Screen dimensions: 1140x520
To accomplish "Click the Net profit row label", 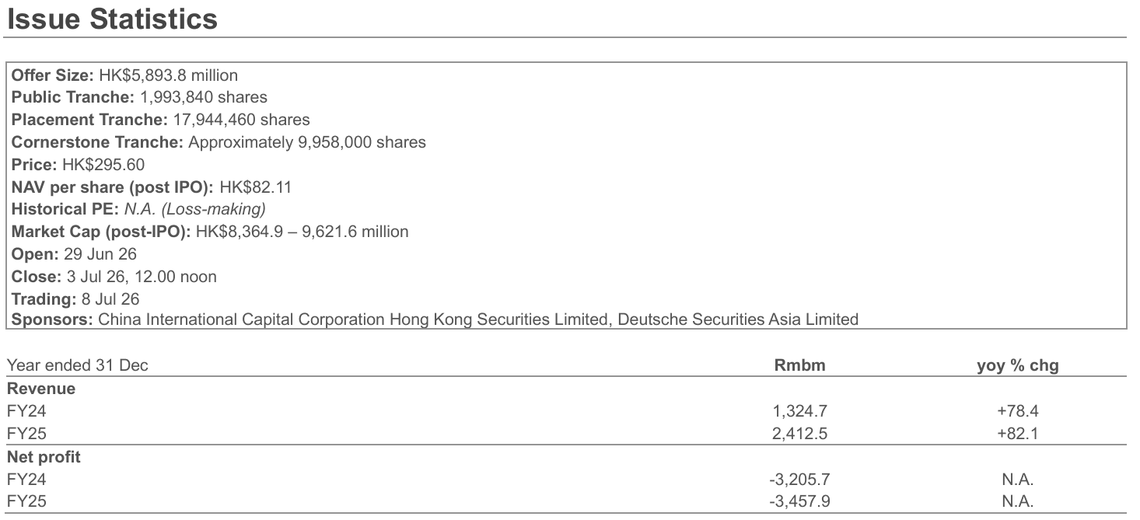I will click(44, 457).
